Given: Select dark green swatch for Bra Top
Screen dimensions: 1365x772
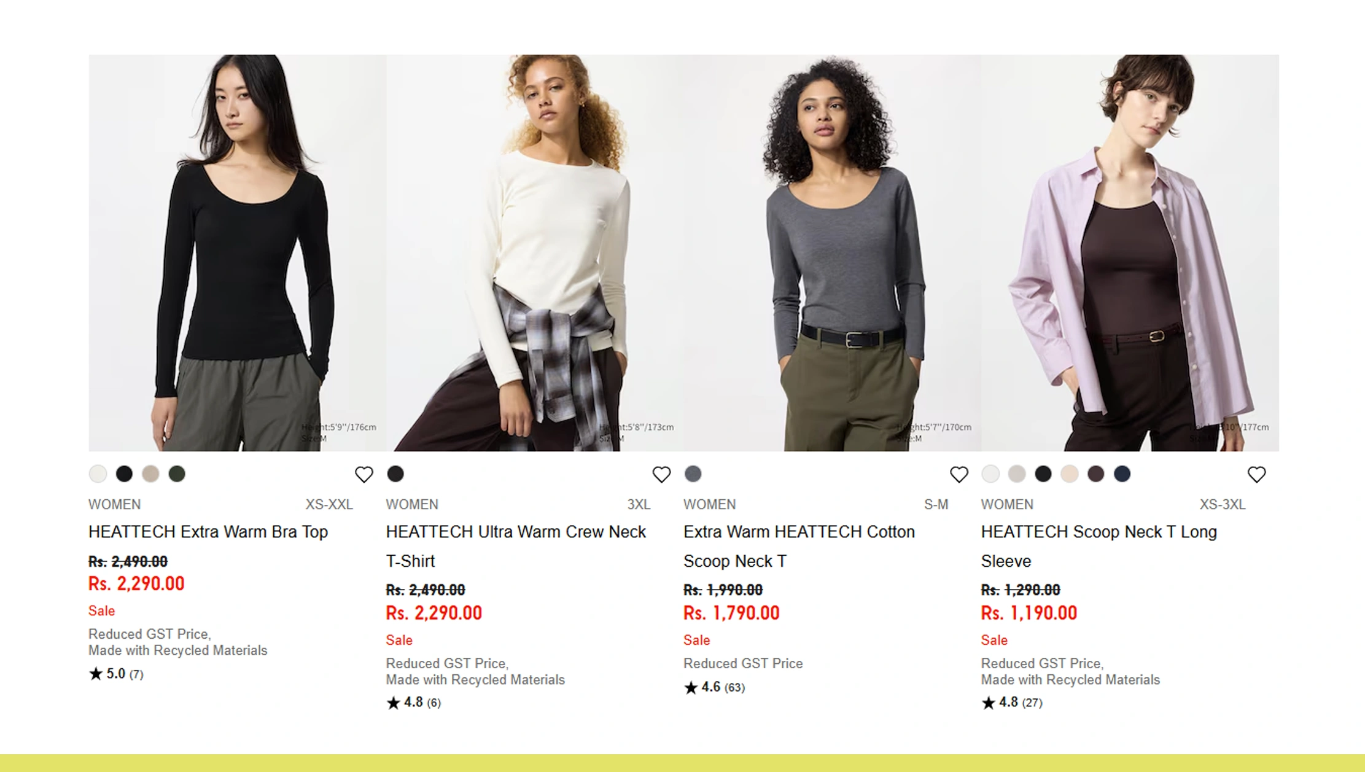Looking at the screenshot, I should tap(177, 474).
